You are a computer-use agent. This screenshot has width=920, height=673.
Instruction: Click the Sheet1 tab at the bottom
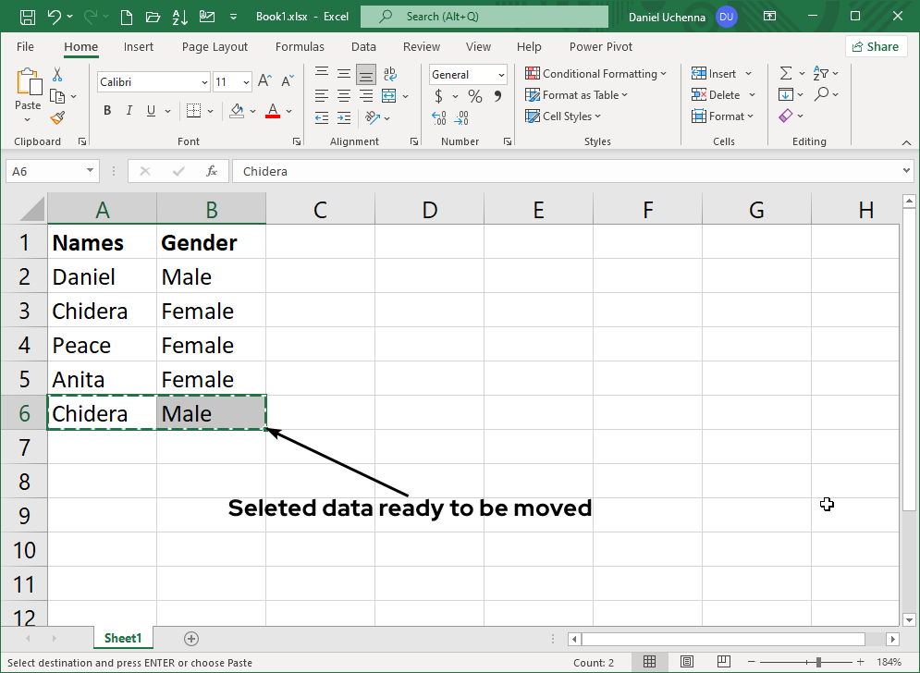pyautogui.click(x=123, y=638)
